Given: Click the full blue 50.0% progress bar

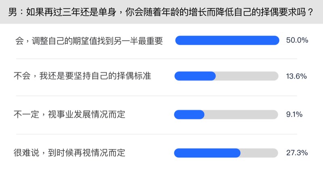Looking at the screenshot, I should (227, 41).
